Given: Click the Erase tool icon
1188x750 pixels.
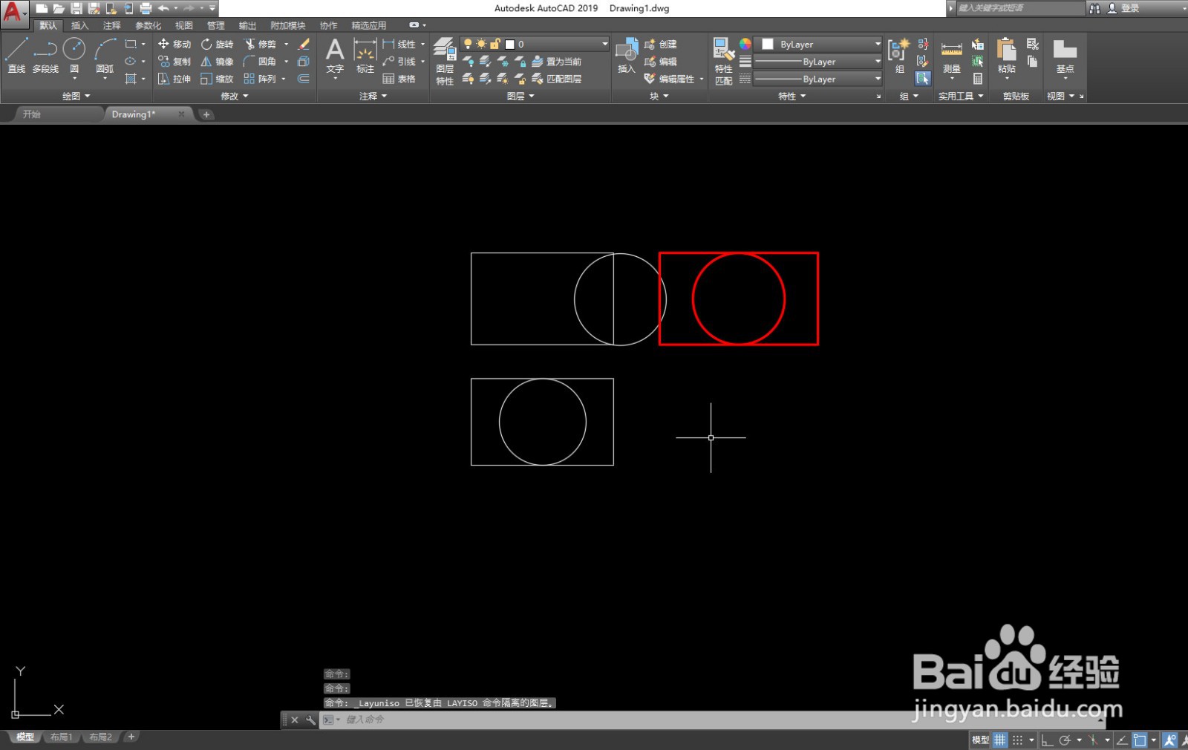Looking at the screenshot, I should 304,45.
